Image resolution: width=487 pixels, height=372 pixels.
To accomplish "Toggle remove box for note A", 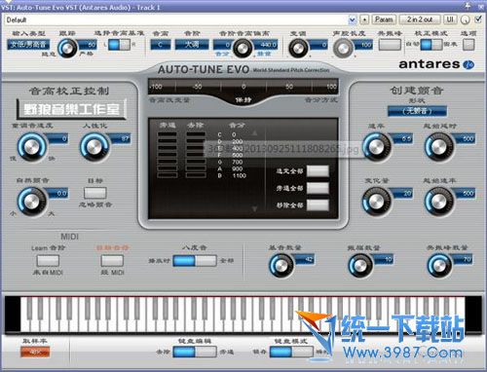I will click(x=196, y=168).
